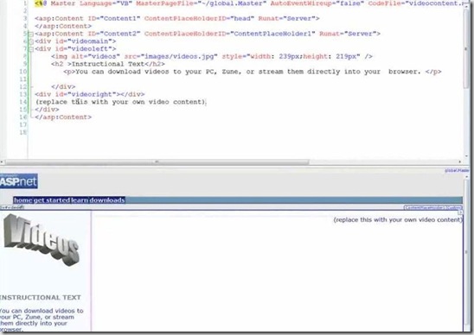Click the get started navigation link
The image size is (474, 335).
[x=52, y=200]
